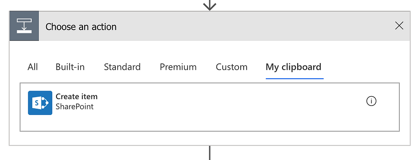Switch to the All tab
419x160 pixels.
click(x=32, y=67)
